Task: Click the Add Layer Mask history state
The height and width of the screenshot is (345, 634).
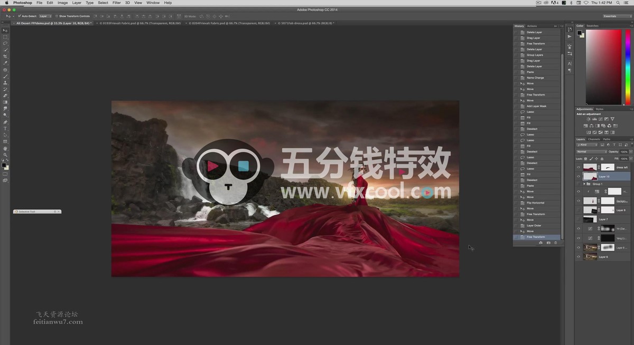Action: point(537,106)
